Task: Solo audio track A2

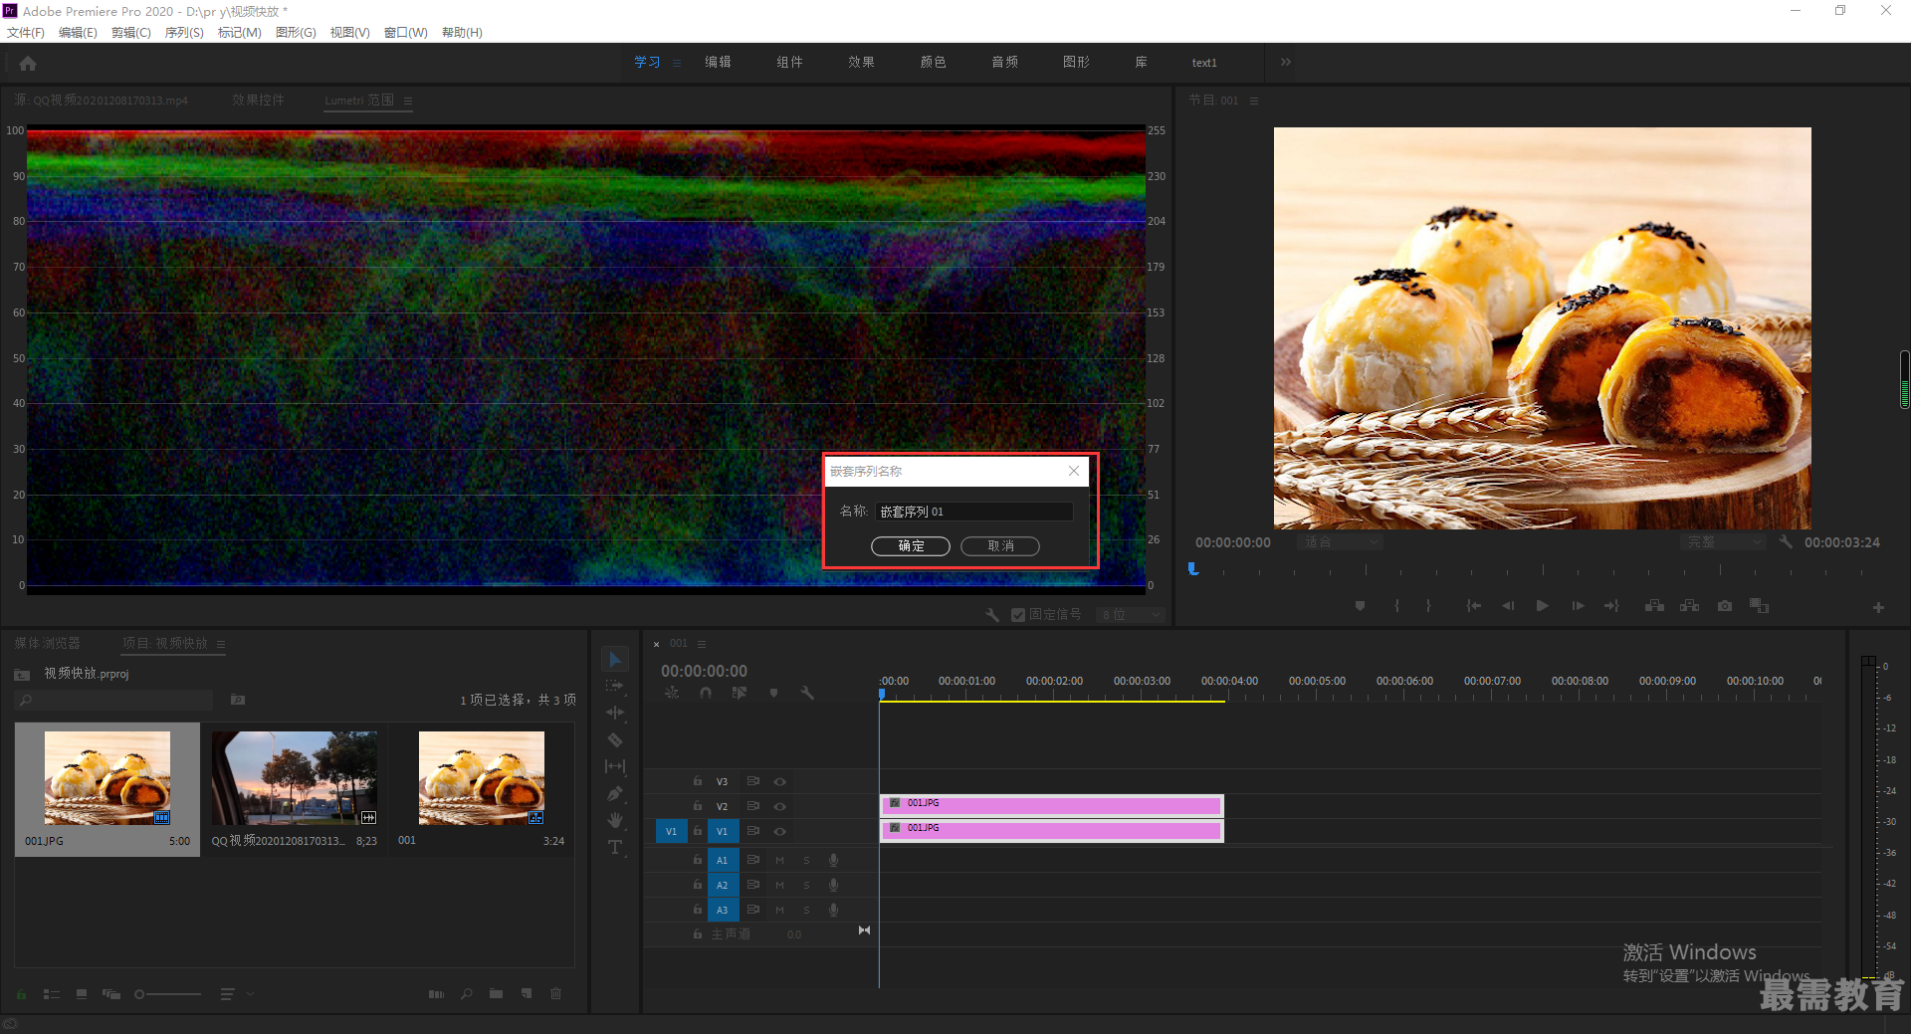Action: [806, 885]
